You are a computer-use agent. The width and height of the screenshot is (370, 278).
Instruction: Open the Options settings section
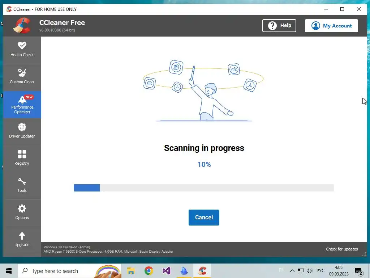pos(22,213)
